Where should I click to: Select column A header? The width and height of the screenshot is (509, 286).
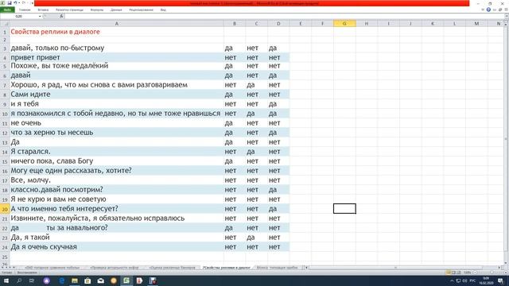117,23
